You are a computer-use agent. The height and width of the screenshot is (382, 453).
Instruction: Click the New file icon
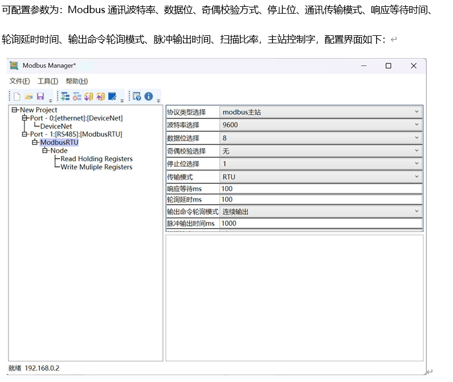[17, 96]
